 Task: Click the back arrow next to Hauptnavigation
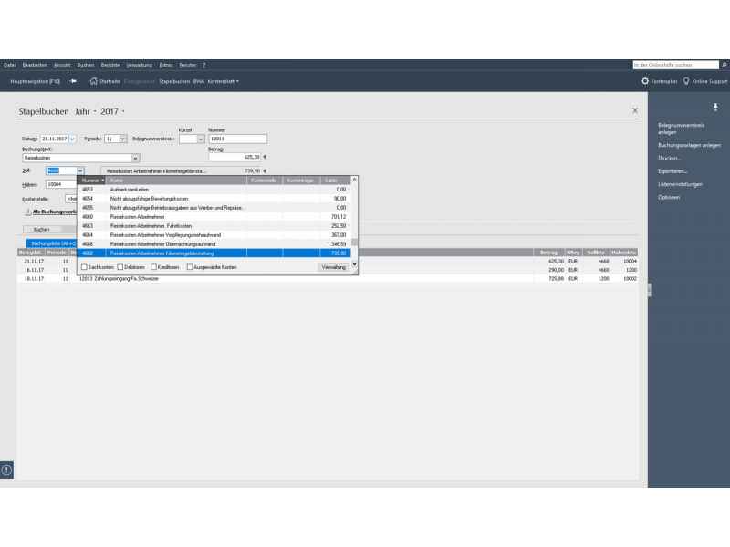coord(73,81)
